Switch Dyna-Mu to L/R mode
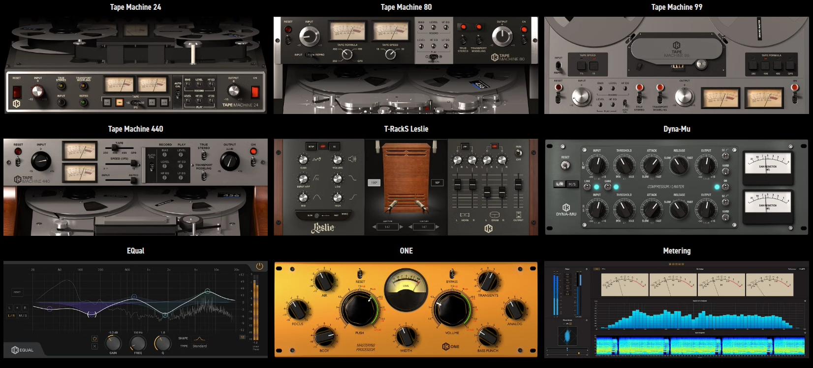The image size is (813, 368). tap(560, 184)
